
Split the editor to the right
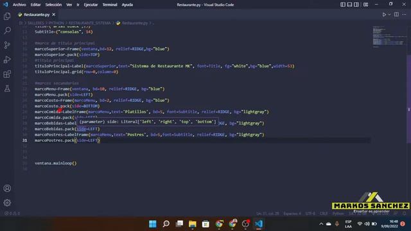click(x=396, y=15)
